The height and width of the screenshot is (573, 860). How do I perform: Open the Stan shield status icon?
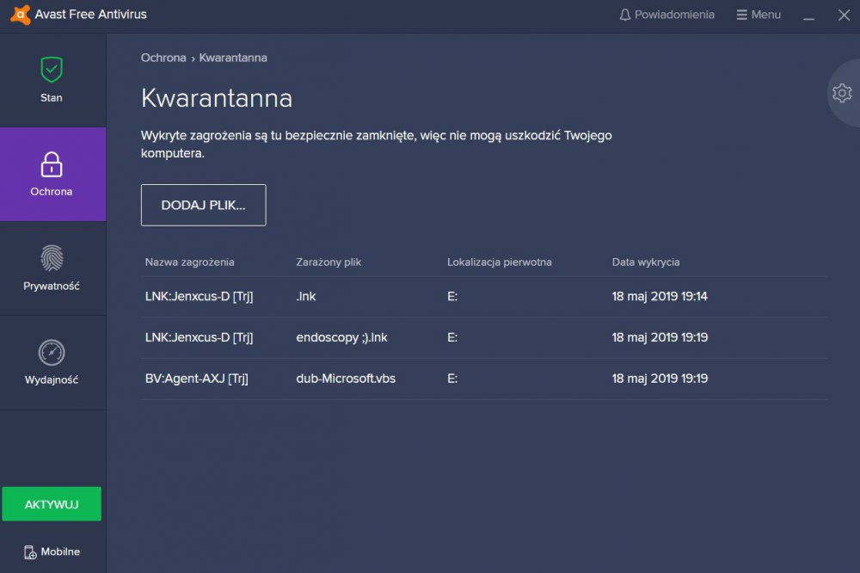click(52, 70)
